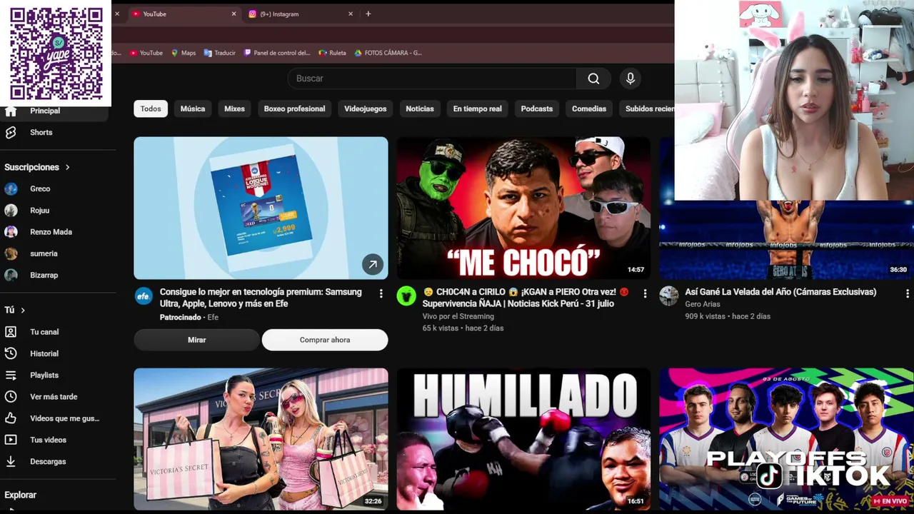Image resolution: width=914 pixels, height=514 pixels.
Task: Close the Instagram browser tab
Action: 351,14
